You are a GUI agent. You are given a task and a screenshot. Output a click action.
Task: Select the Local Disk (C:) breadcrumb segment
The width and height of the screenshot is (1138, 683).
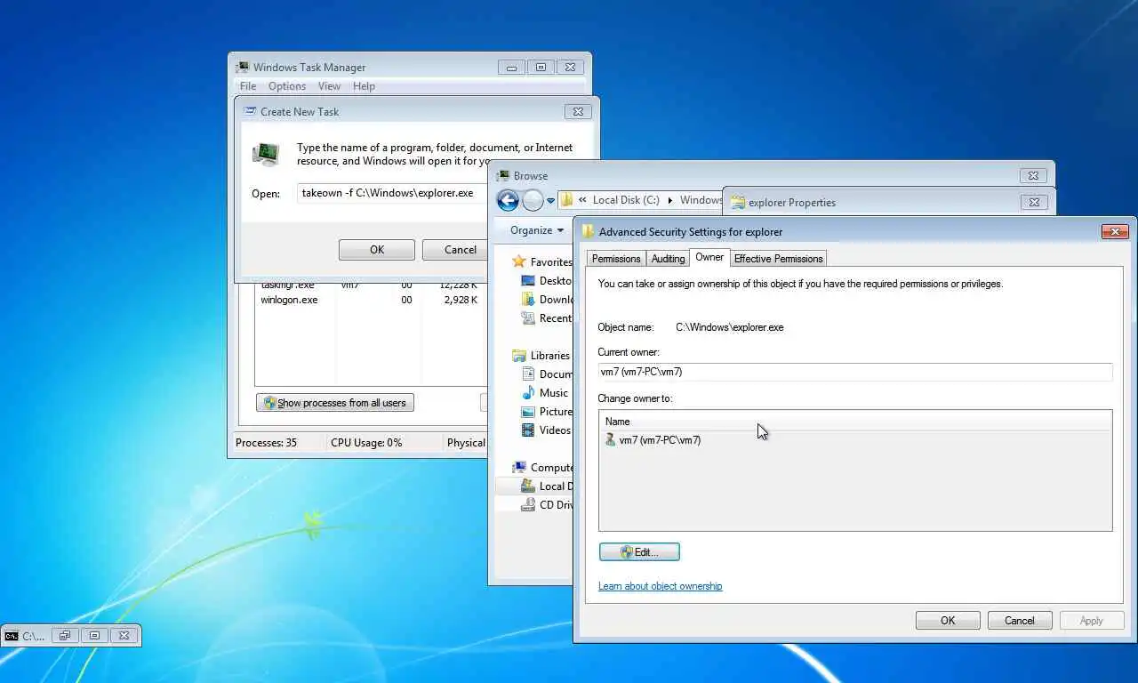(x=626, y=200)
